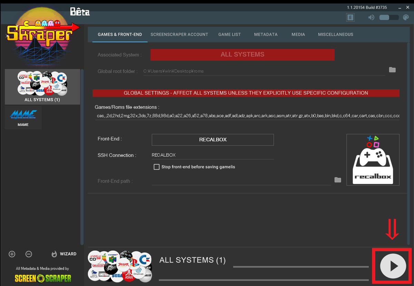Click the SSH Connection RECALBOX field

click(213, 155)
